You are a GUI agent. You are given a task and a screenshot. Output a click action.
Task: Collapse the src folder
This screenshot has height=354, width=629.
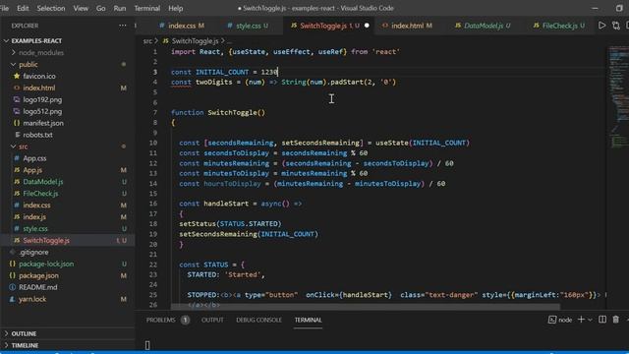click(x=24, y=147)
